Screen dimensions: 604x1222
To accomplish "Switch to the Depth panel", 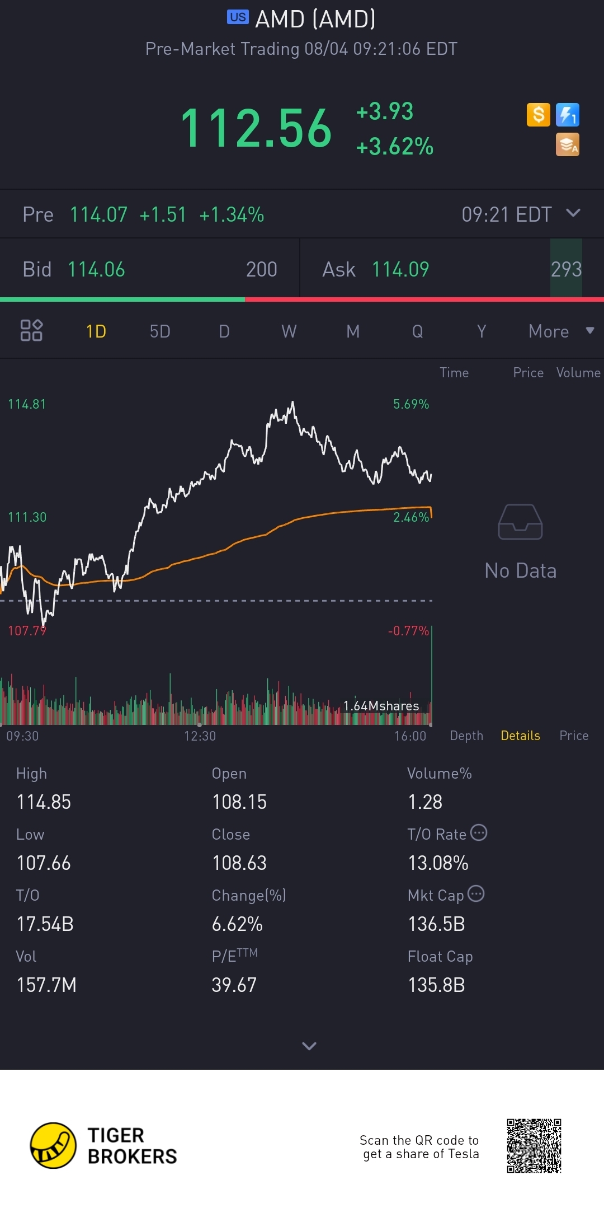I will (x=466, y=736).
